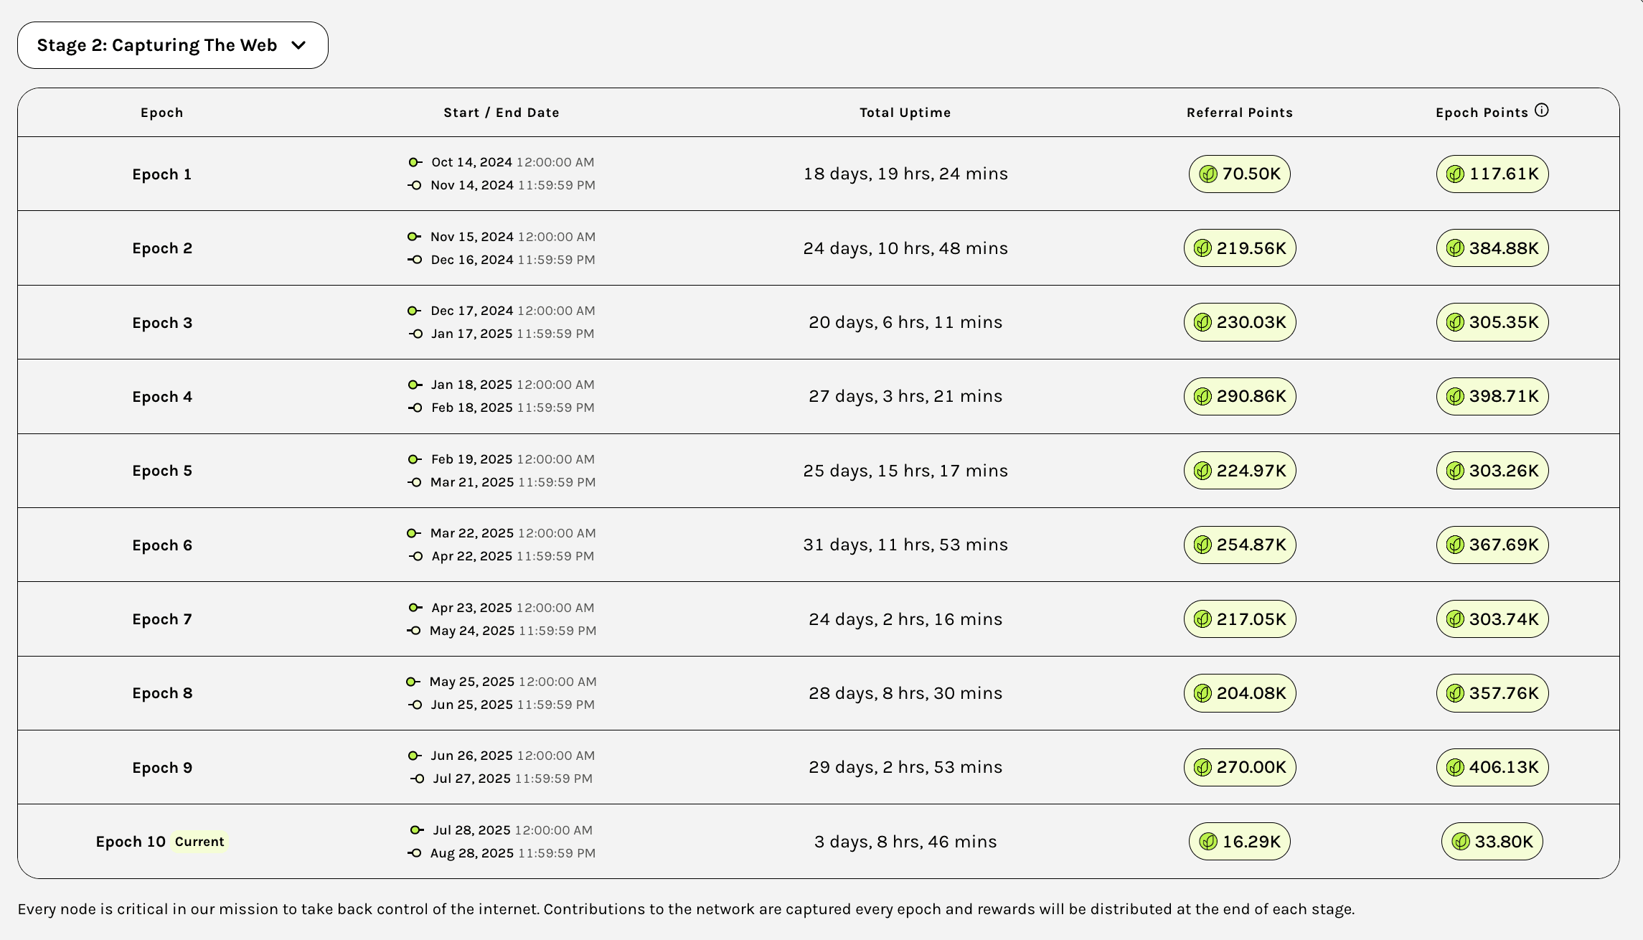1643x940 pixels.
Task: Select the Epoch 5 row label
Action: coord(162,471)
